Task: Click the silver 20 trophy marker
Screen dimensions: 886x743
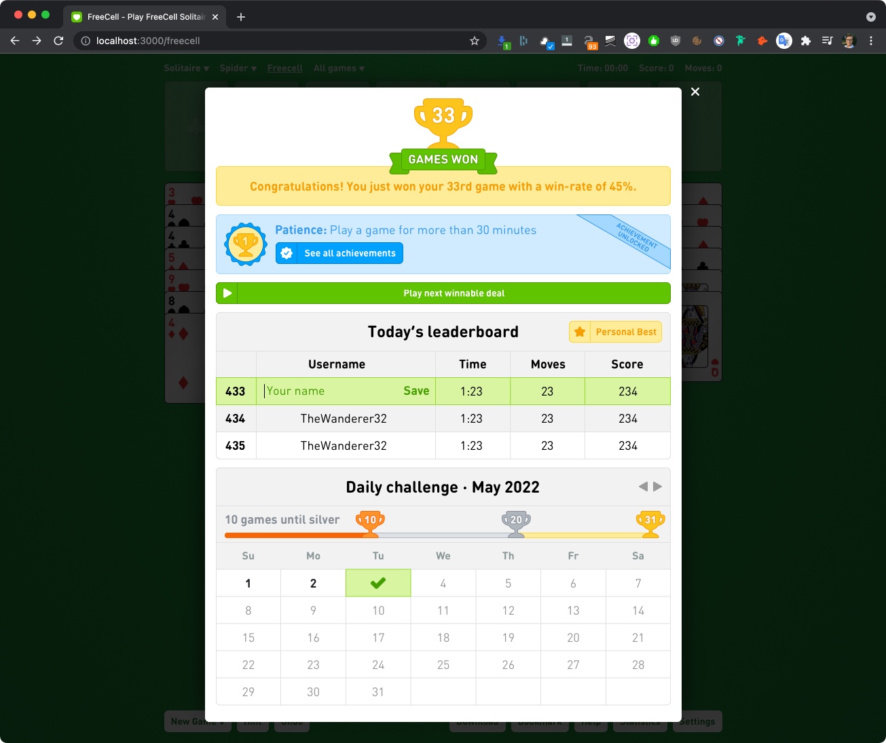Action: click(x=516, y=524)
